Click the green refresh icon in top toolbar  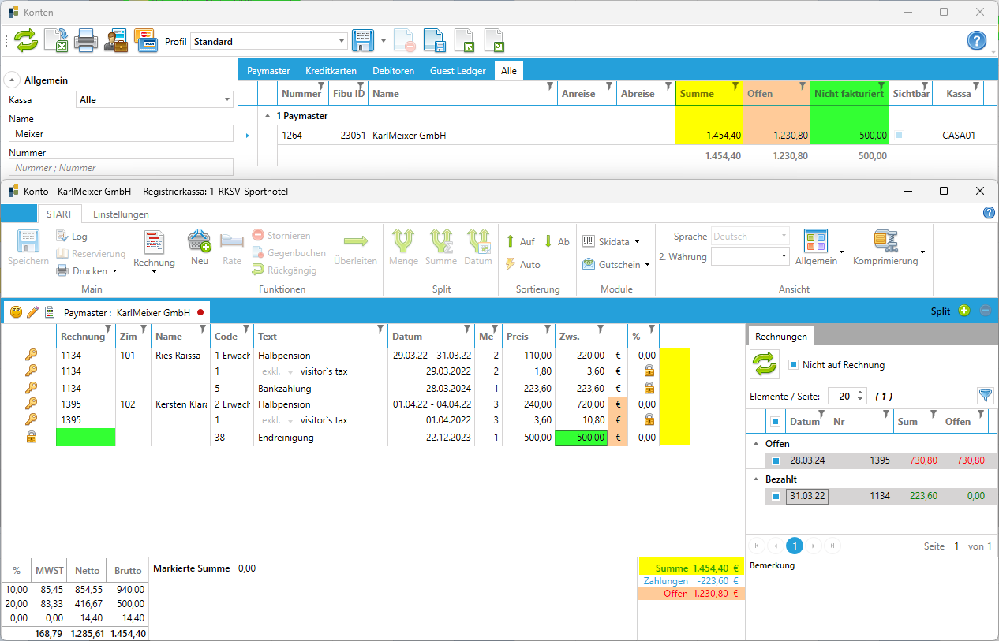pos(26,41)
